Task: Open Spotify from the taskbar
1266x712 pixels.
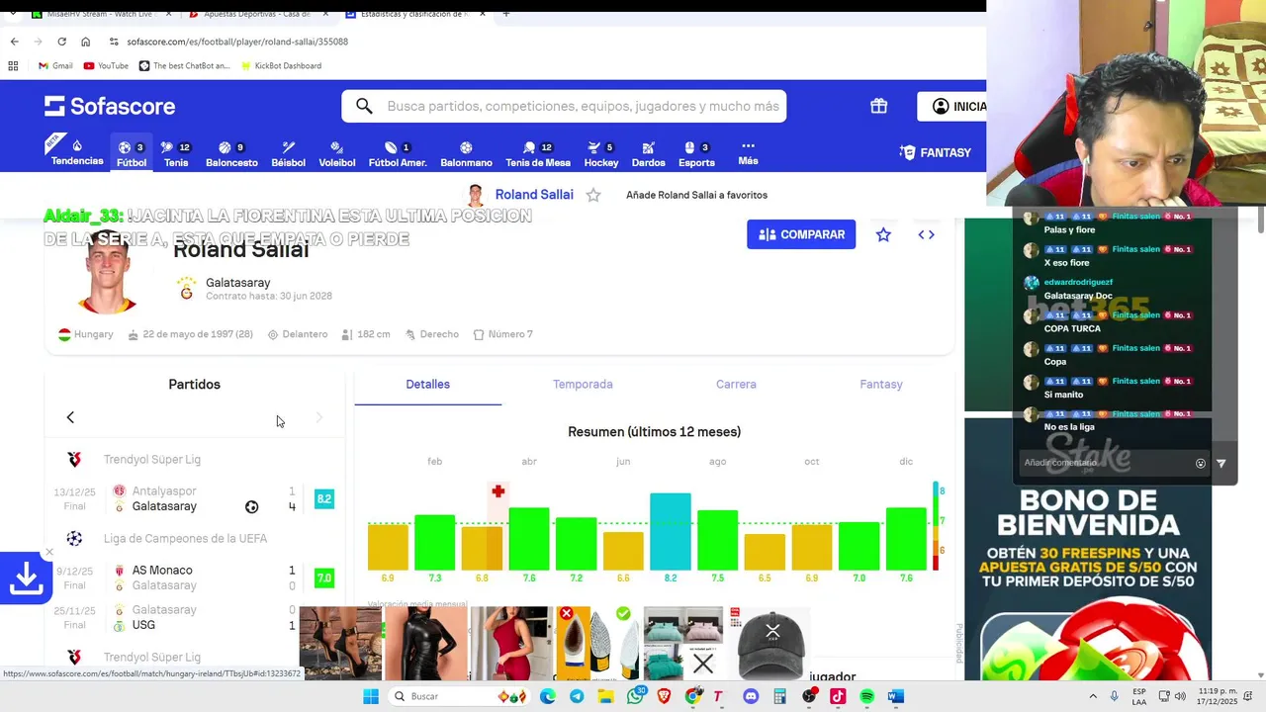Action: coord(867,696)
